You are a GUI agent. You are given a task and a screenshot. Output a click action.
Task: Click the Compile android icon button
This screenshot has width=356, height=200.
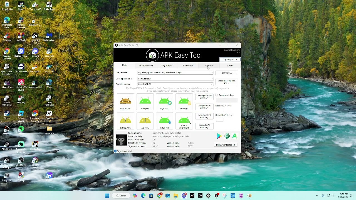coord(145,102)
